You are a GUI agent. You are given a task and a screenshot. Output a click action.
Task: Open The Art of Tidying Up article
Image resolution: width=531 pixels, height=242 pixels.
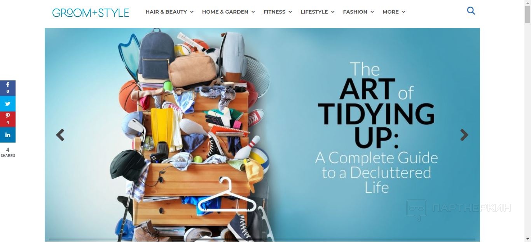pos(376,127)
